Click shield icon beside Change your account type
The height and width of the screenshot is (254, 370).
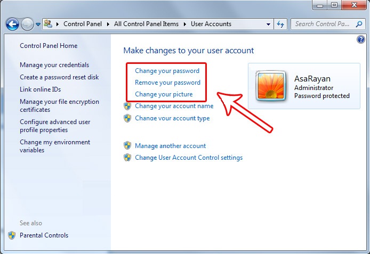click(127, 118)
